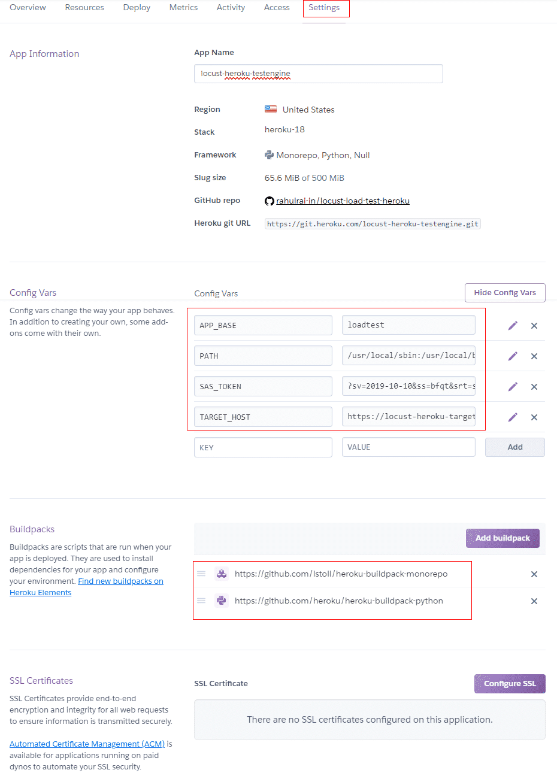
Task: Click the pencil edit icon for APP_BASE
Action: 513,326
